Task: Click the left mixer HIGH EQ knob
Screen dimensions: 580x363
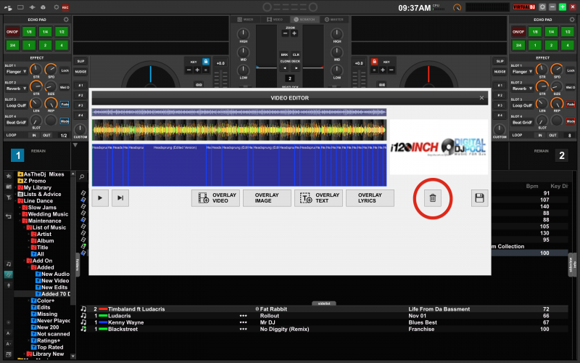Action: coord(243,34)
